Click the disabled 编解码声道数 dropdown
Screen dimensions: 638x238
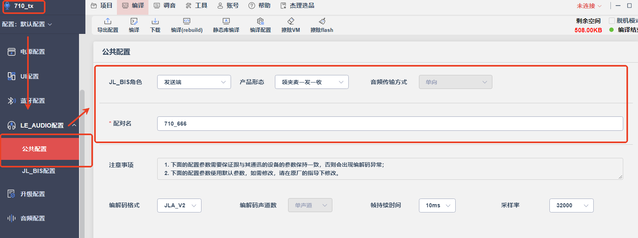tap(310, 205)
